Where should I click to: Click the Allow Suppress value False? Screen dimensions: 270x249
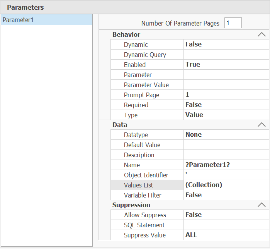(226, 215)
